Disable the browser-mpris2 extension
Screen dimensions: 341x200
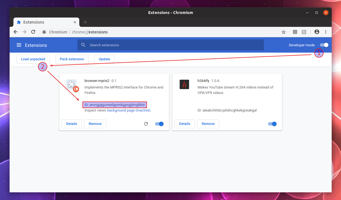[x=159, y=124]
